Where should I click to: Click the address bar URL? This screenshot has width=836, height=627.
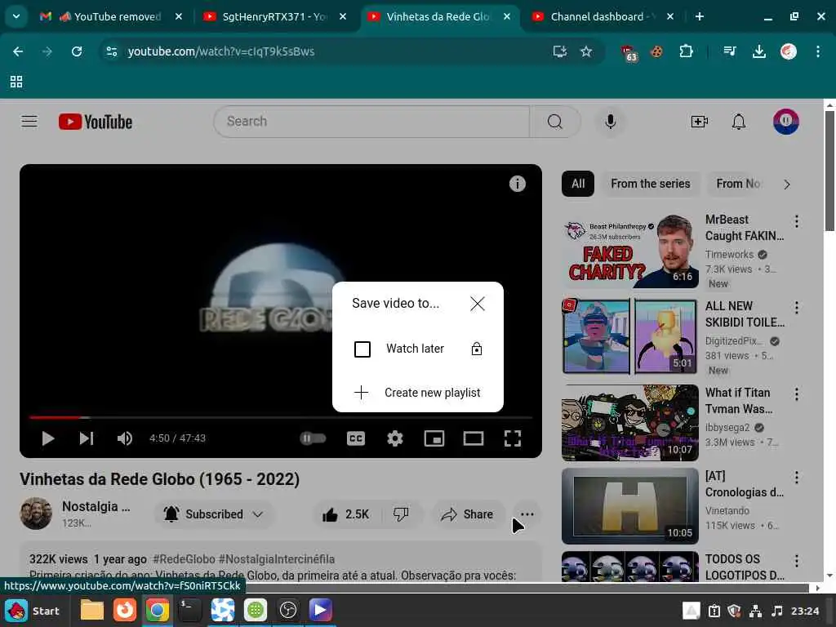(220, 51)
